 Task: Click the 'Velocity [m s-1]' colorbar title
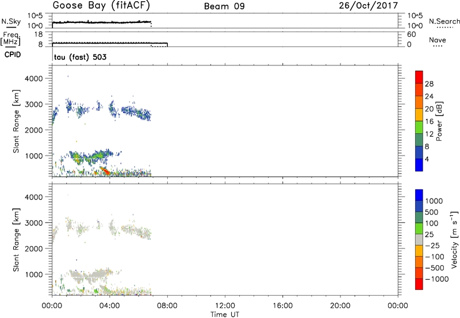454,239
